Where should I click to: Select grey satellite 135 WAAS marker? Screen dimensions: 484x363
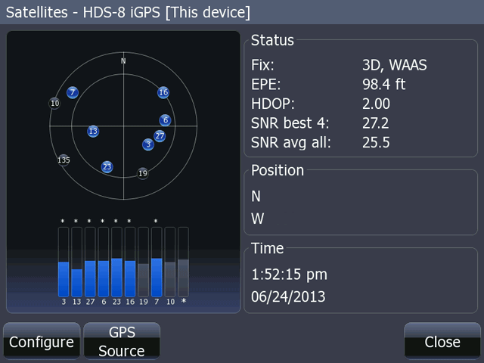coord(64,160)
